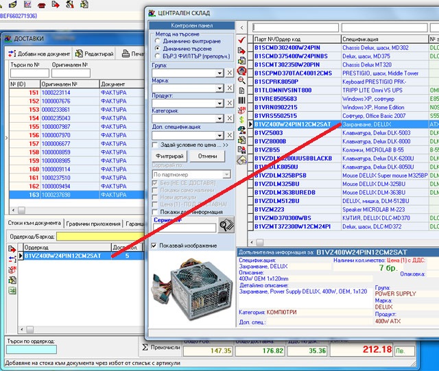The image size is (439, 371).
Task: Click the highlighted tag icon at bottom of warehouse toolbar
Action: pyautogui.click(x=241, y=160)
